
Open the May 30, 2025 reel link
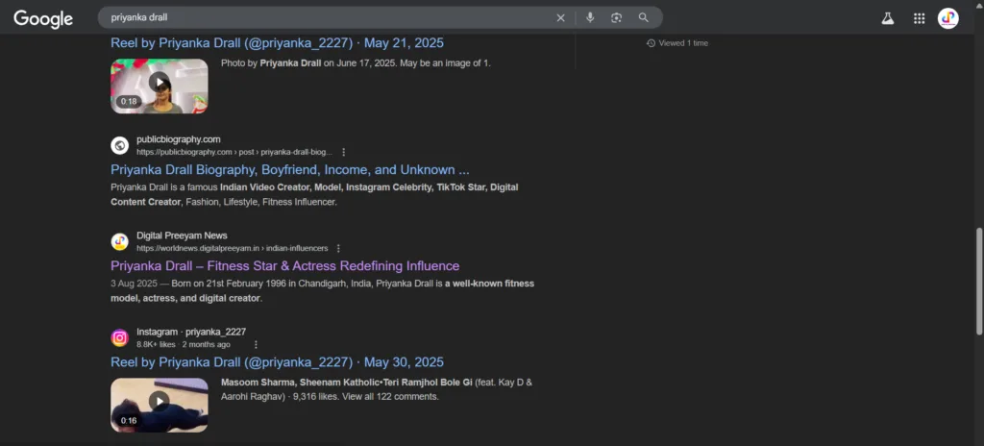click(277, 361)
